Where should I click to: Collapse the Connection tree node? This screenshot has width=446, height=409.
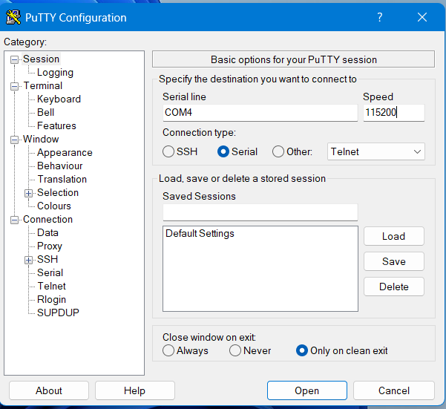click(x=14, y=220)
